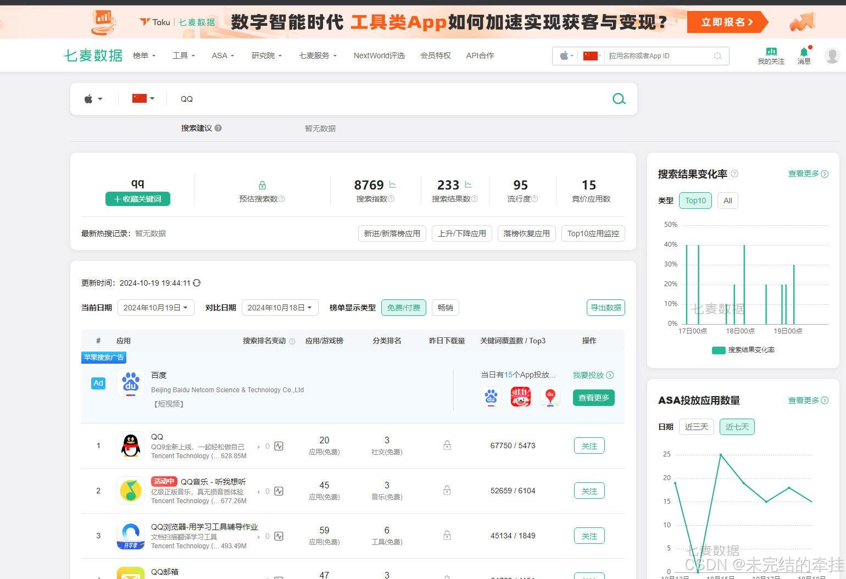Open top nav Apple platform selector
The width and height of the screenshot is (846, 579).
(566, 56)
